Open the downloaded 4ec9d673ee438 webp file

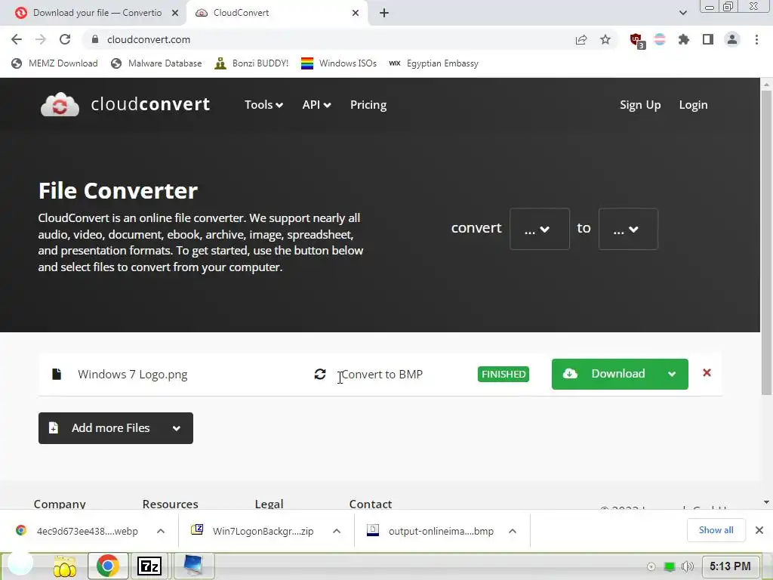point(78,531)
